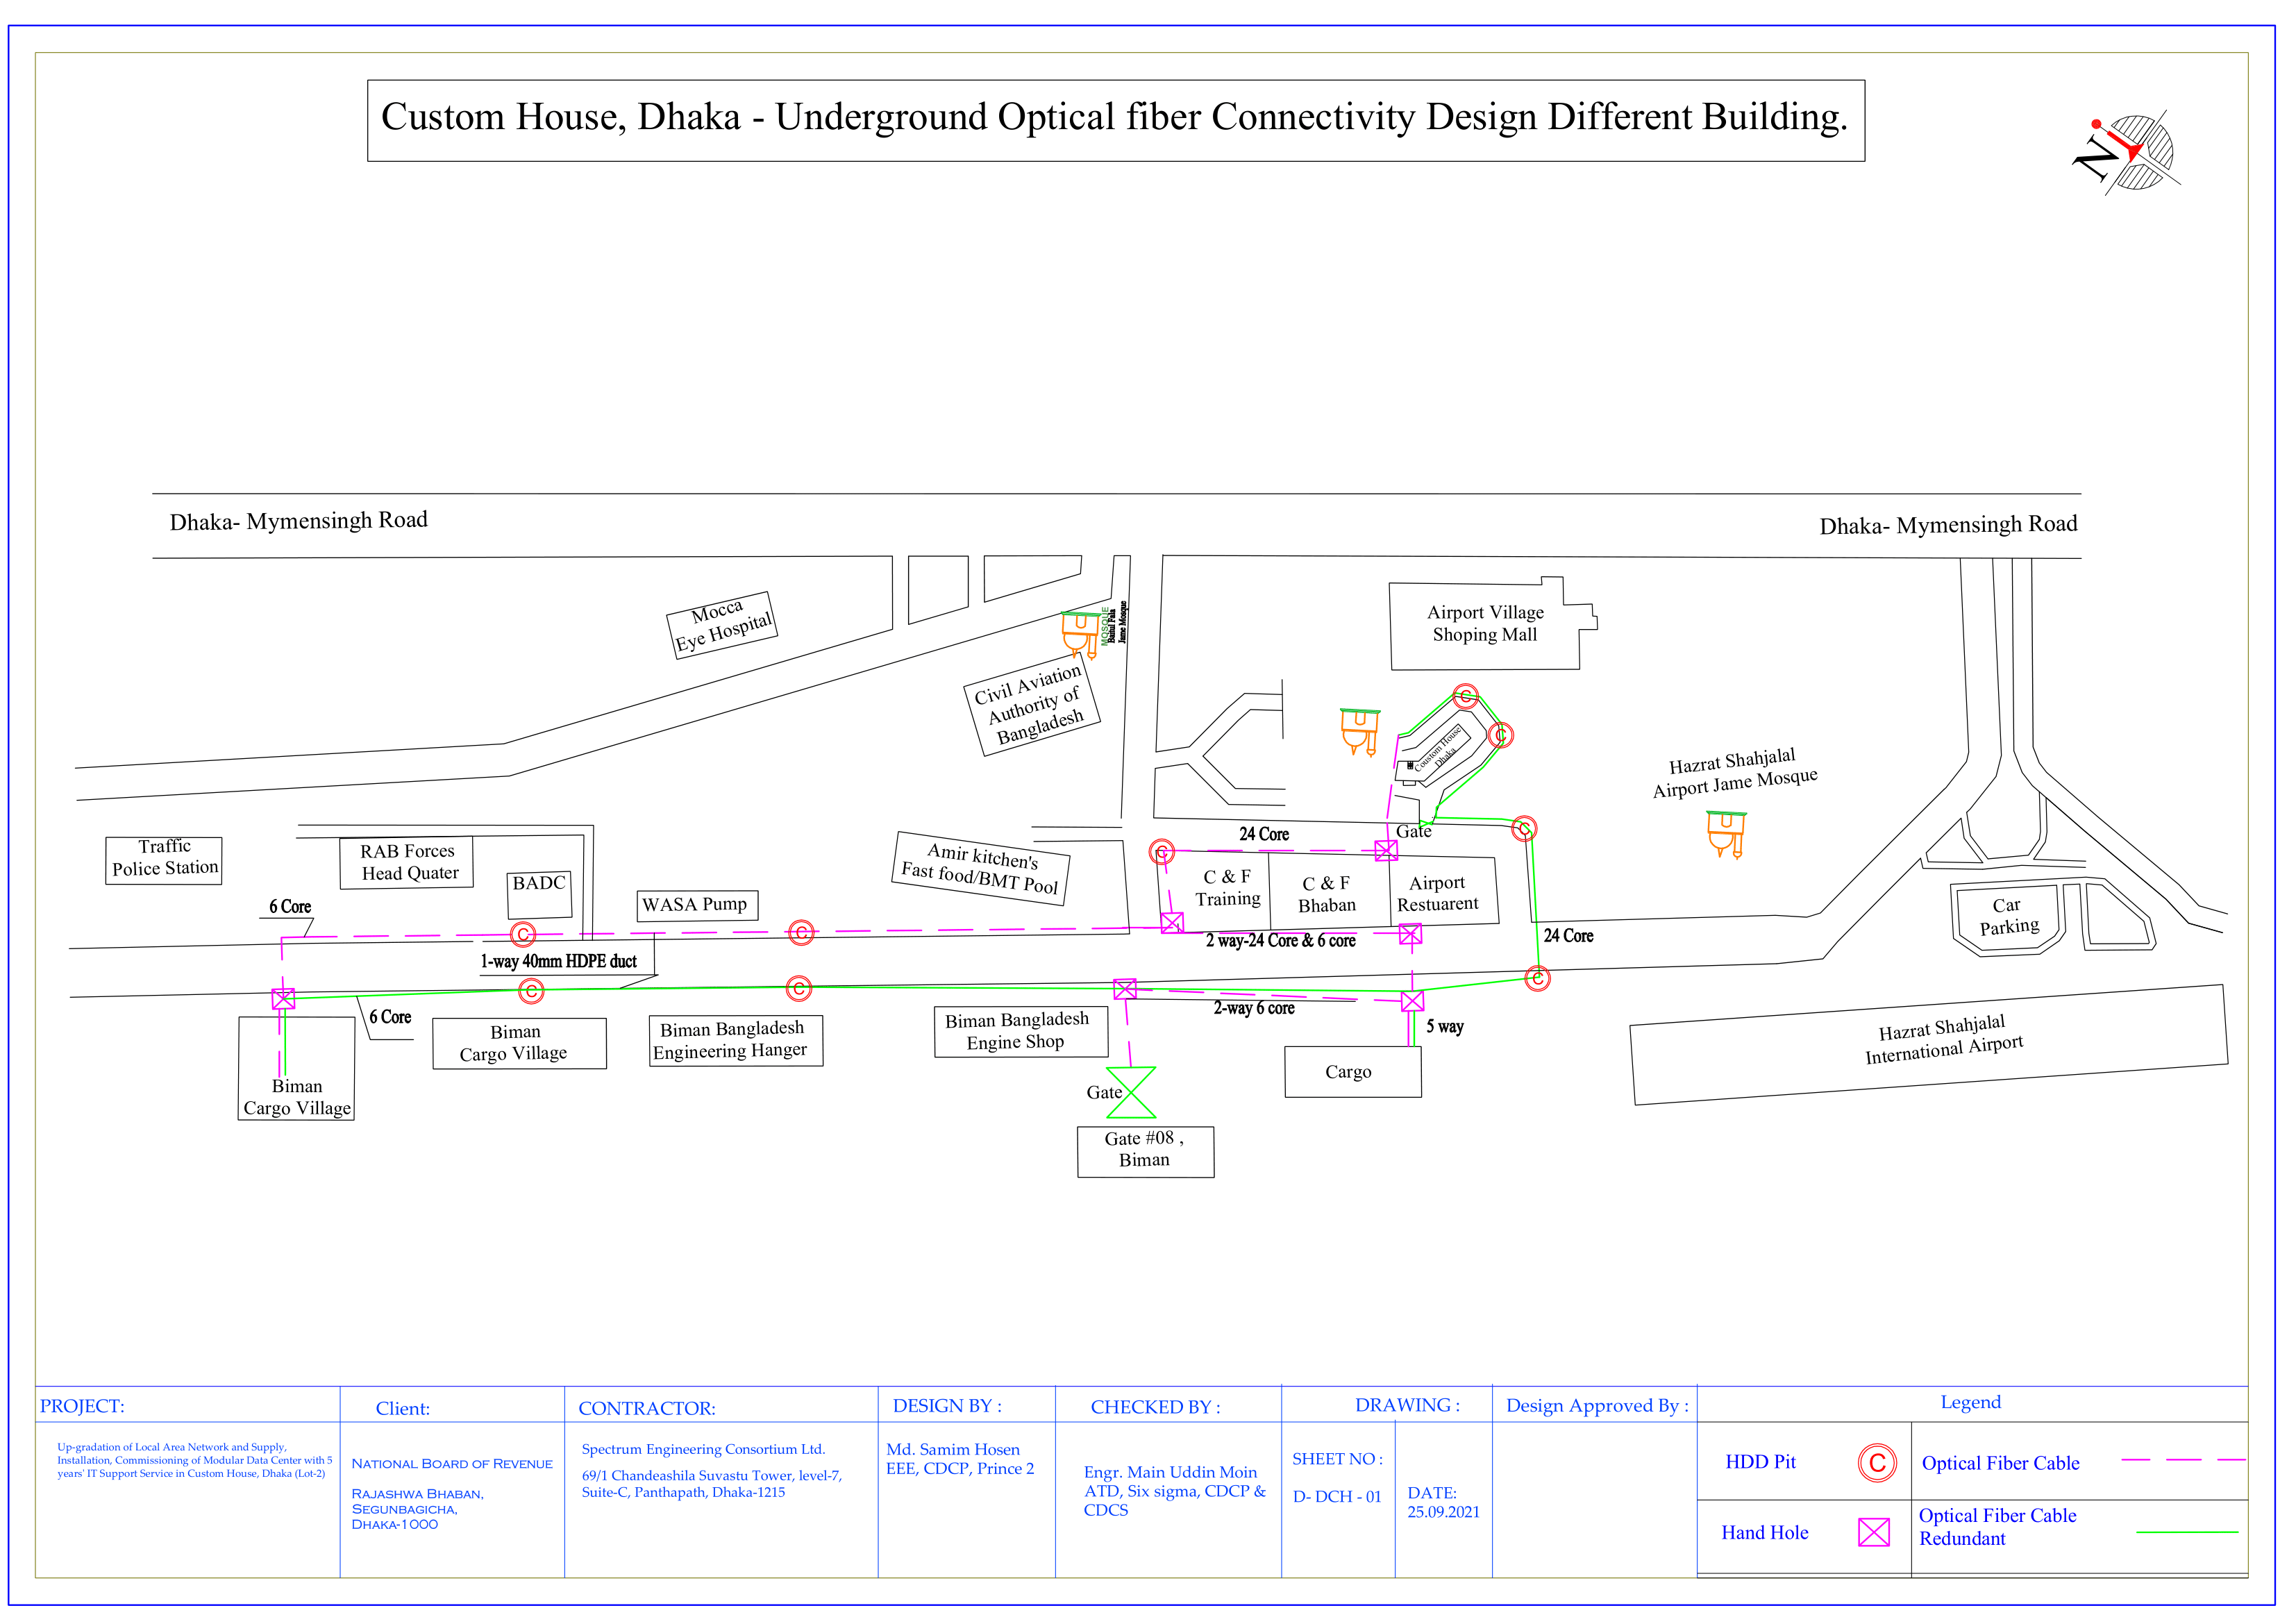Image resolution: width=2296 pixels, height=1624 pixels.
Task: Select 'Hazrat Shahjalal International Airport' label
Action: coord(1942,1040)
